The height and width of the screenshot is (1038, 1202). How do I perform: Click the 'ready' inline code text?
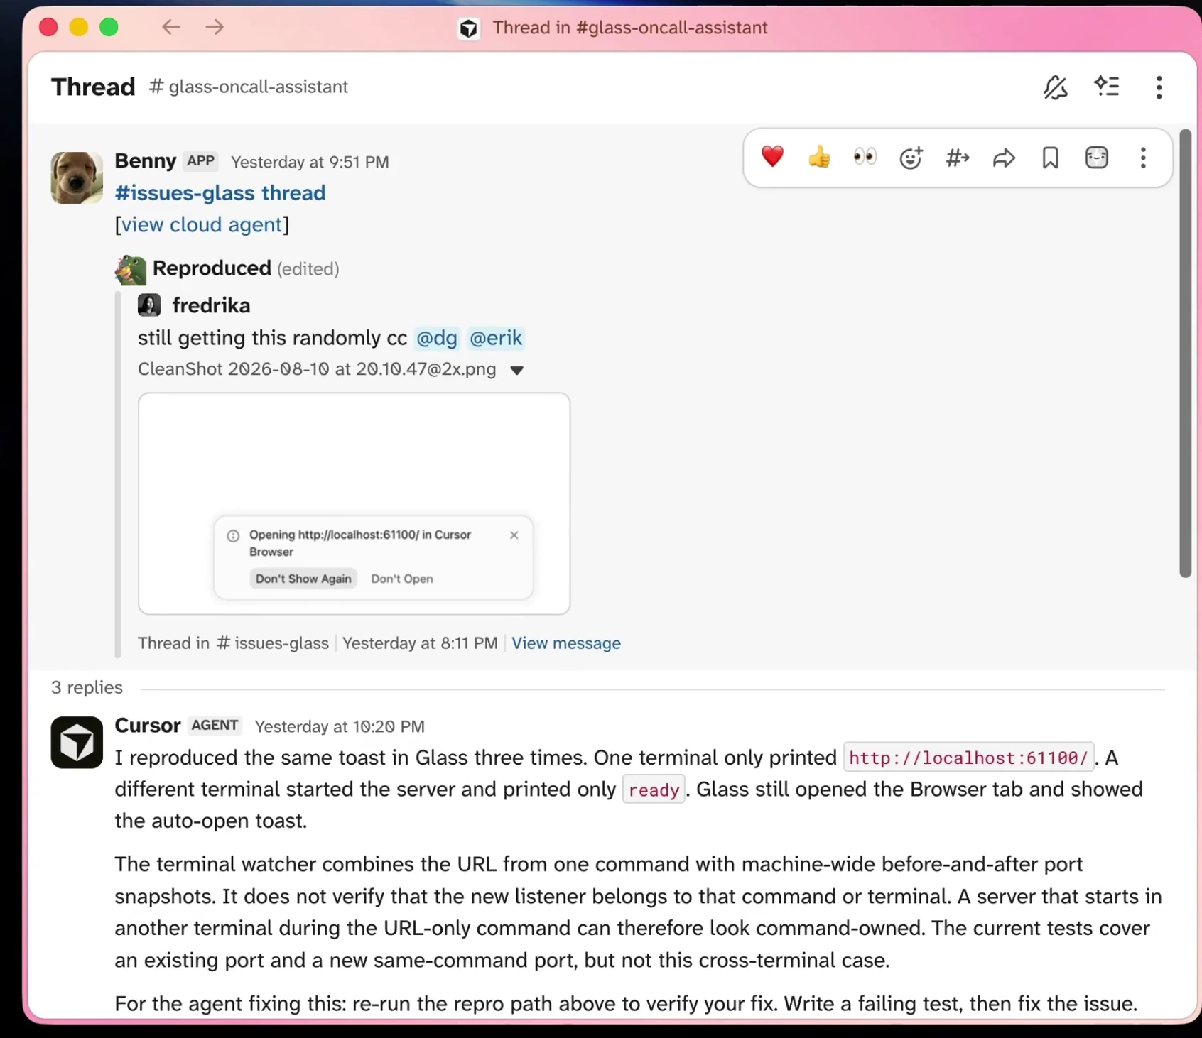pyautogui.click(x=654, y=790)
